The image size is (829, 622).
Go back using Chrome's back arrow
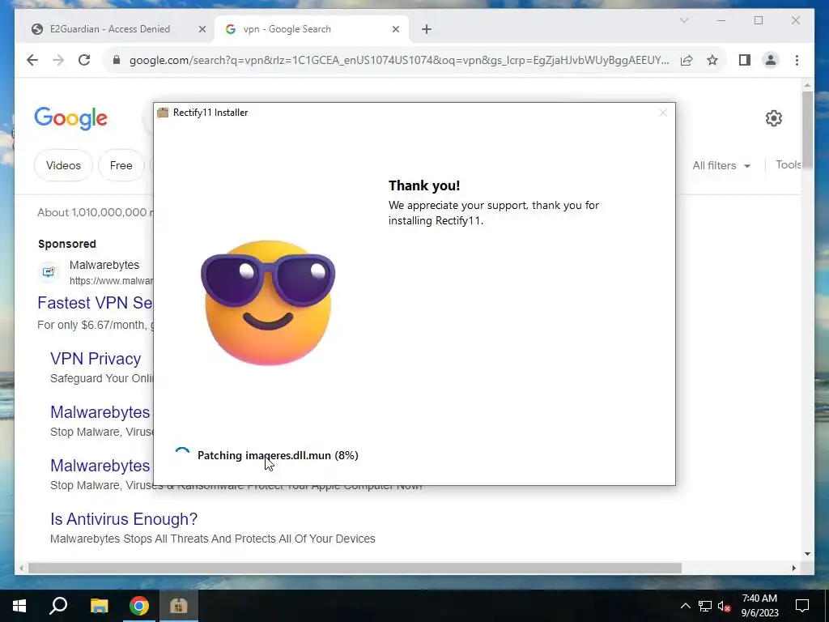tap(32, 60)
